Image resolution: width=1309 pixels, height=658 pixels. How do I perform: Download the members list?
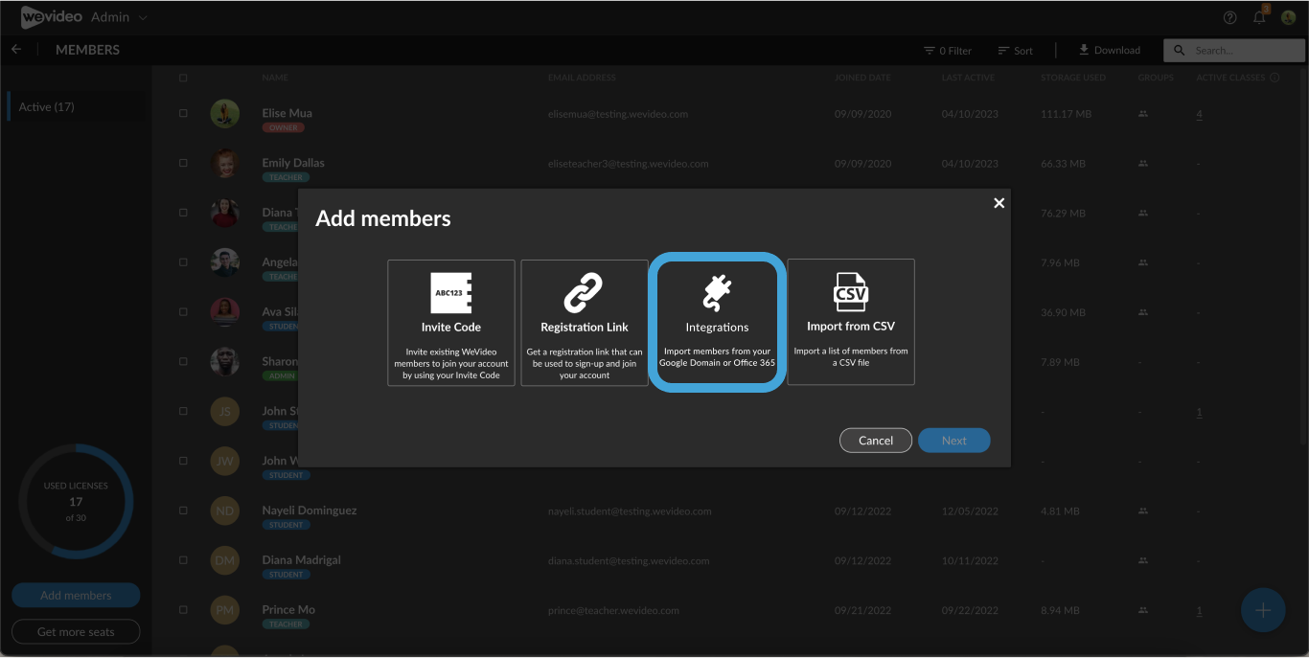[1109, 51]
